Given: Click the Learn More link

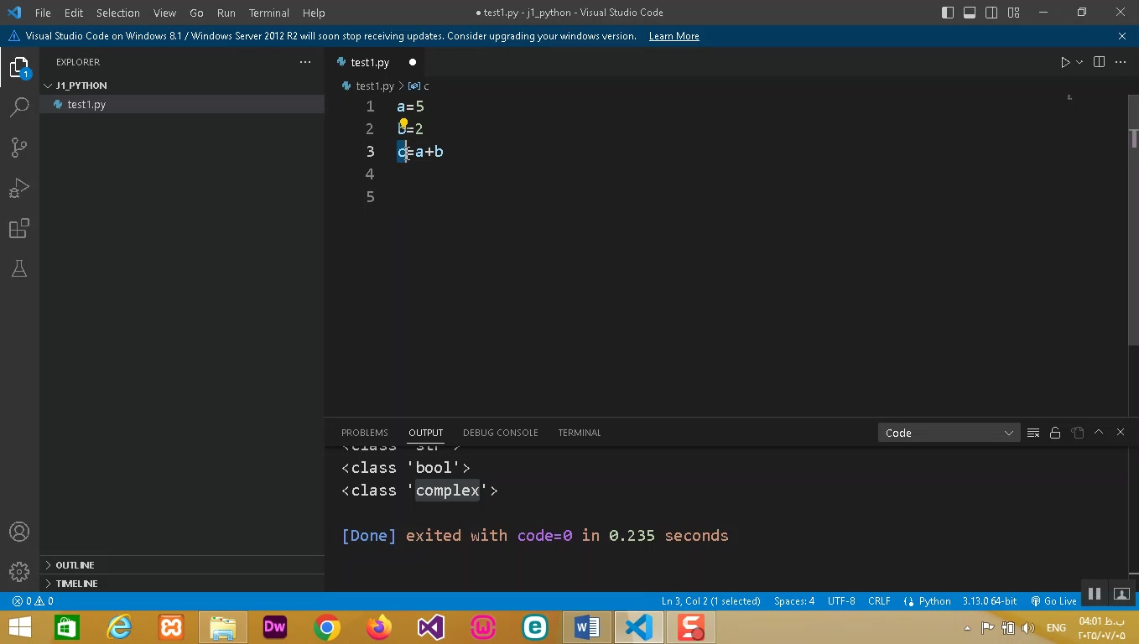Looking at the screenshot, I should click(x=674, y=36).
